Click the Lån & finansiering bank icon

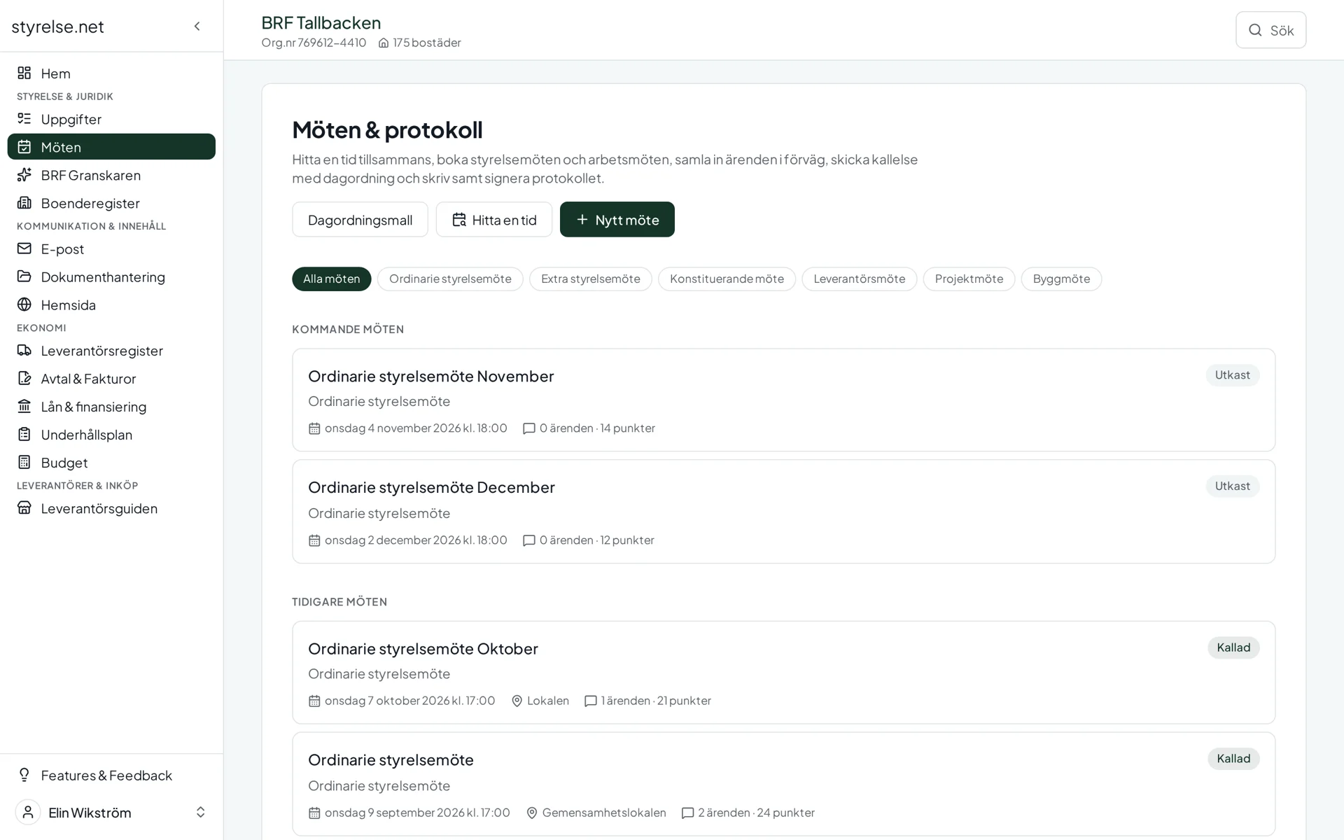[24, 406]
